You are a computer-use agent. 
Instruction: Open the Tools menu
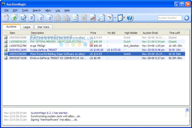click(x=25, y=10)
